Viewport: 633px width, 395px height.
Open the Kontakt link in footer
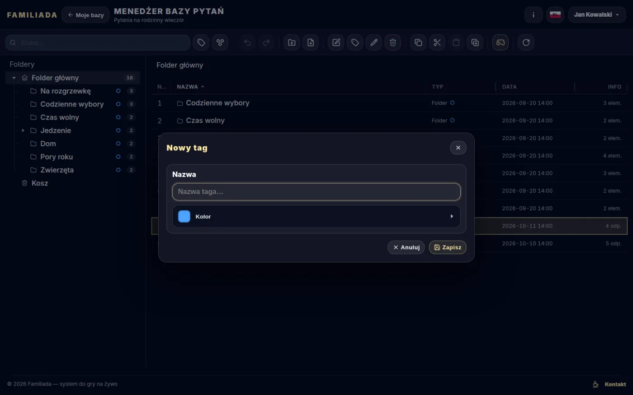point(615,384)
